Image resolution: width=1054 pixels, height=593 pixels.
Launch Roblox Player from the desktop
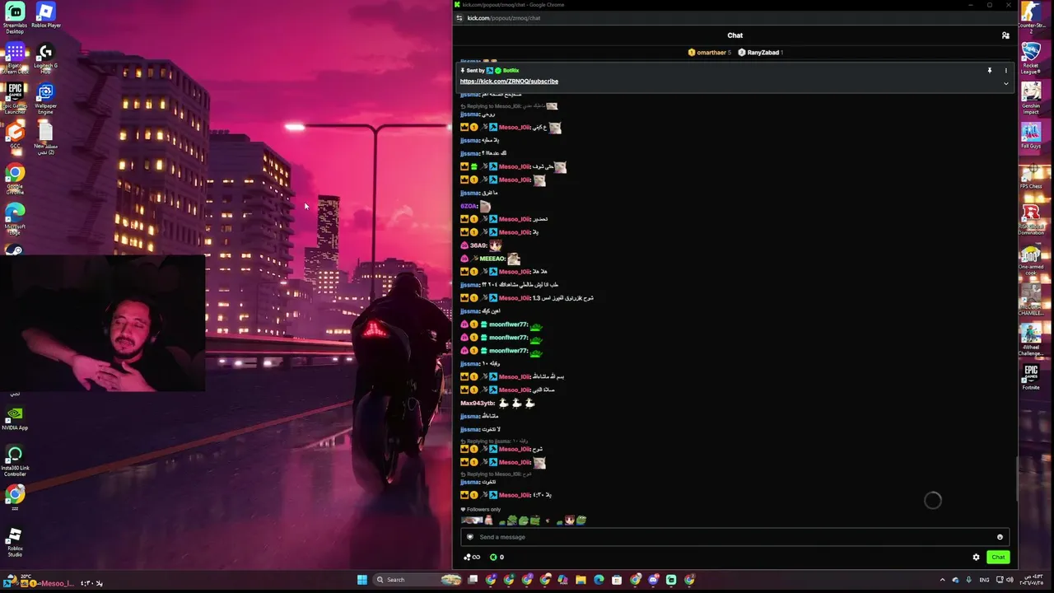point(46,16)
